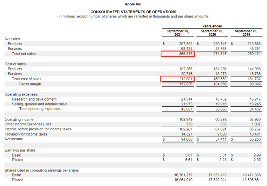
Task: Click the 'Products' label under Cost of sales
Action: click(x=15, y=69)
